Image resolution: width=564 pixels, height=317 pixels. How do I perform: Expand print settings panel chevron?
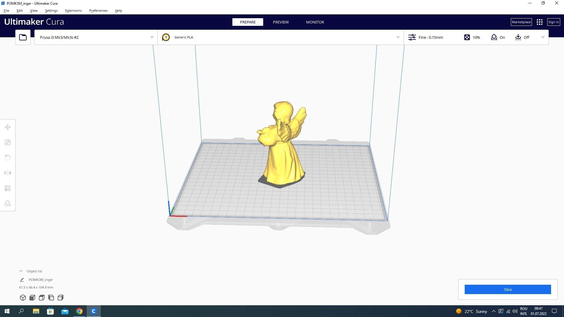point(543,37)
